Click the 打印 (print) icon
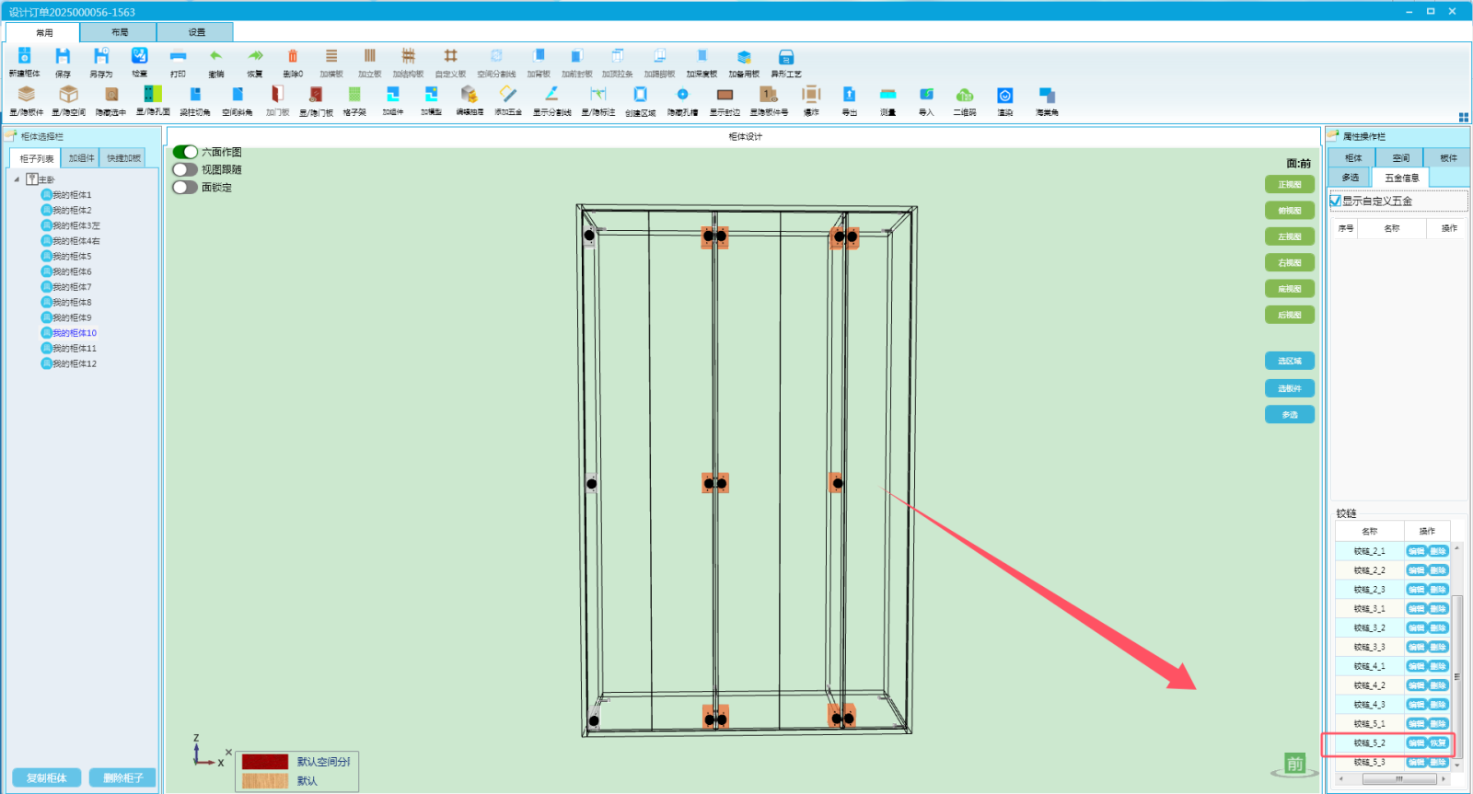This screenshot has height=794, width=1473. (178, 56)
